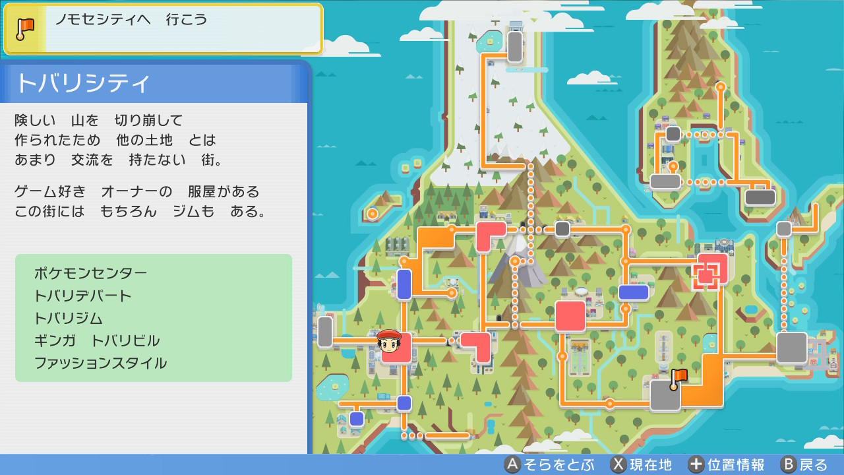The image size is (844, 475).
Task: Click the description line 険しい 山を 切り崩して
Action: 99,121
